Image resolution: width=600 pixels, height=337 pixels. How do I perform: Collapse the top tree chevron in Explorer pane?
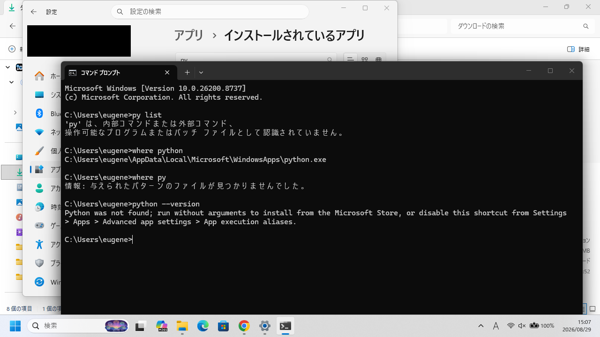(x=8, y=67)
